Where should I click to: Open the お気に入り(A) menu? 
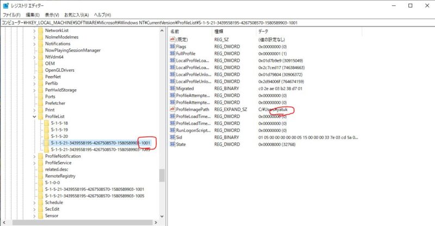tap(76, 15)
